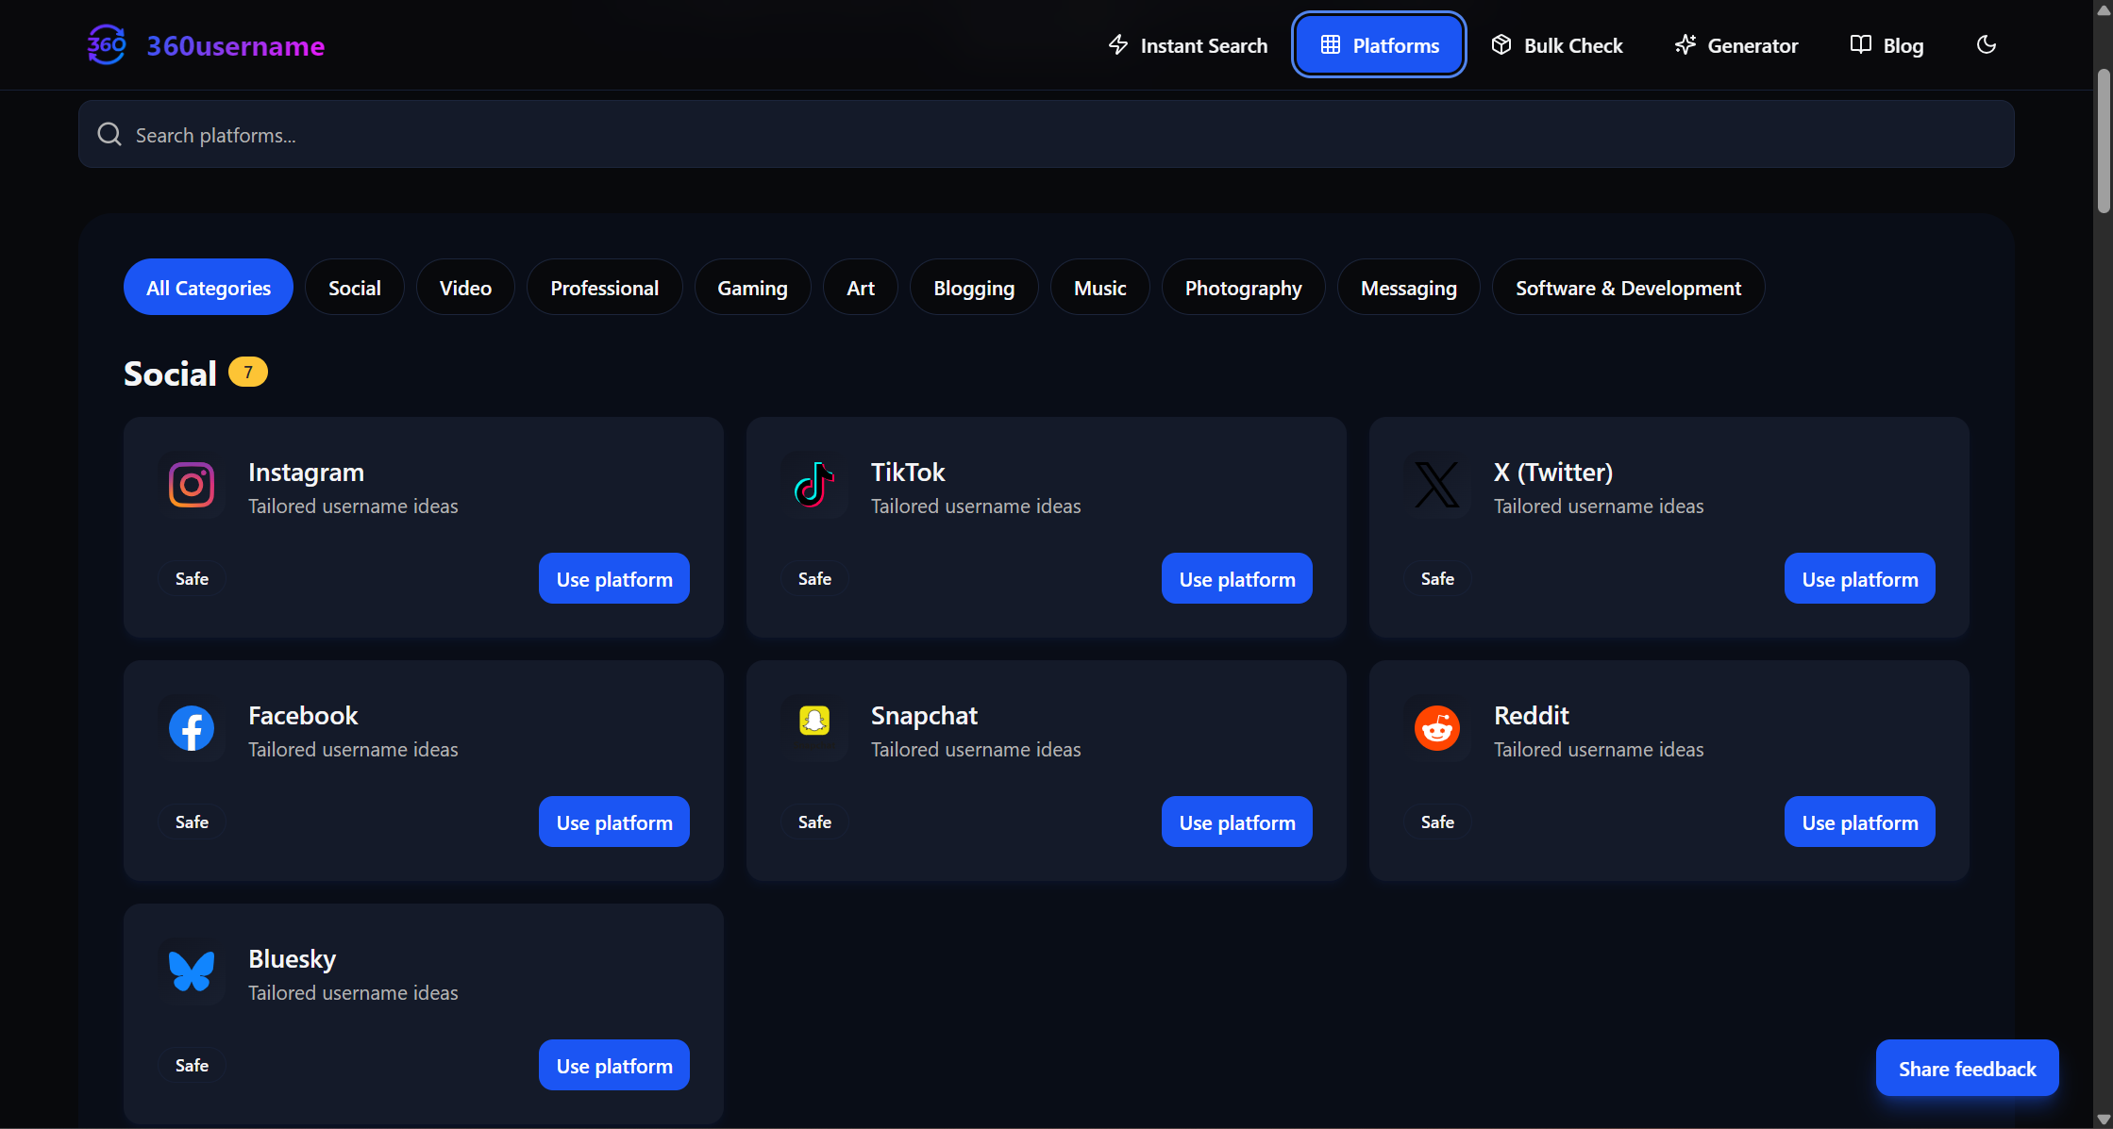The width and height of the screenshot is (2113, 1129).
Task: Open the Instant Search page
Action: point(1187,44)
